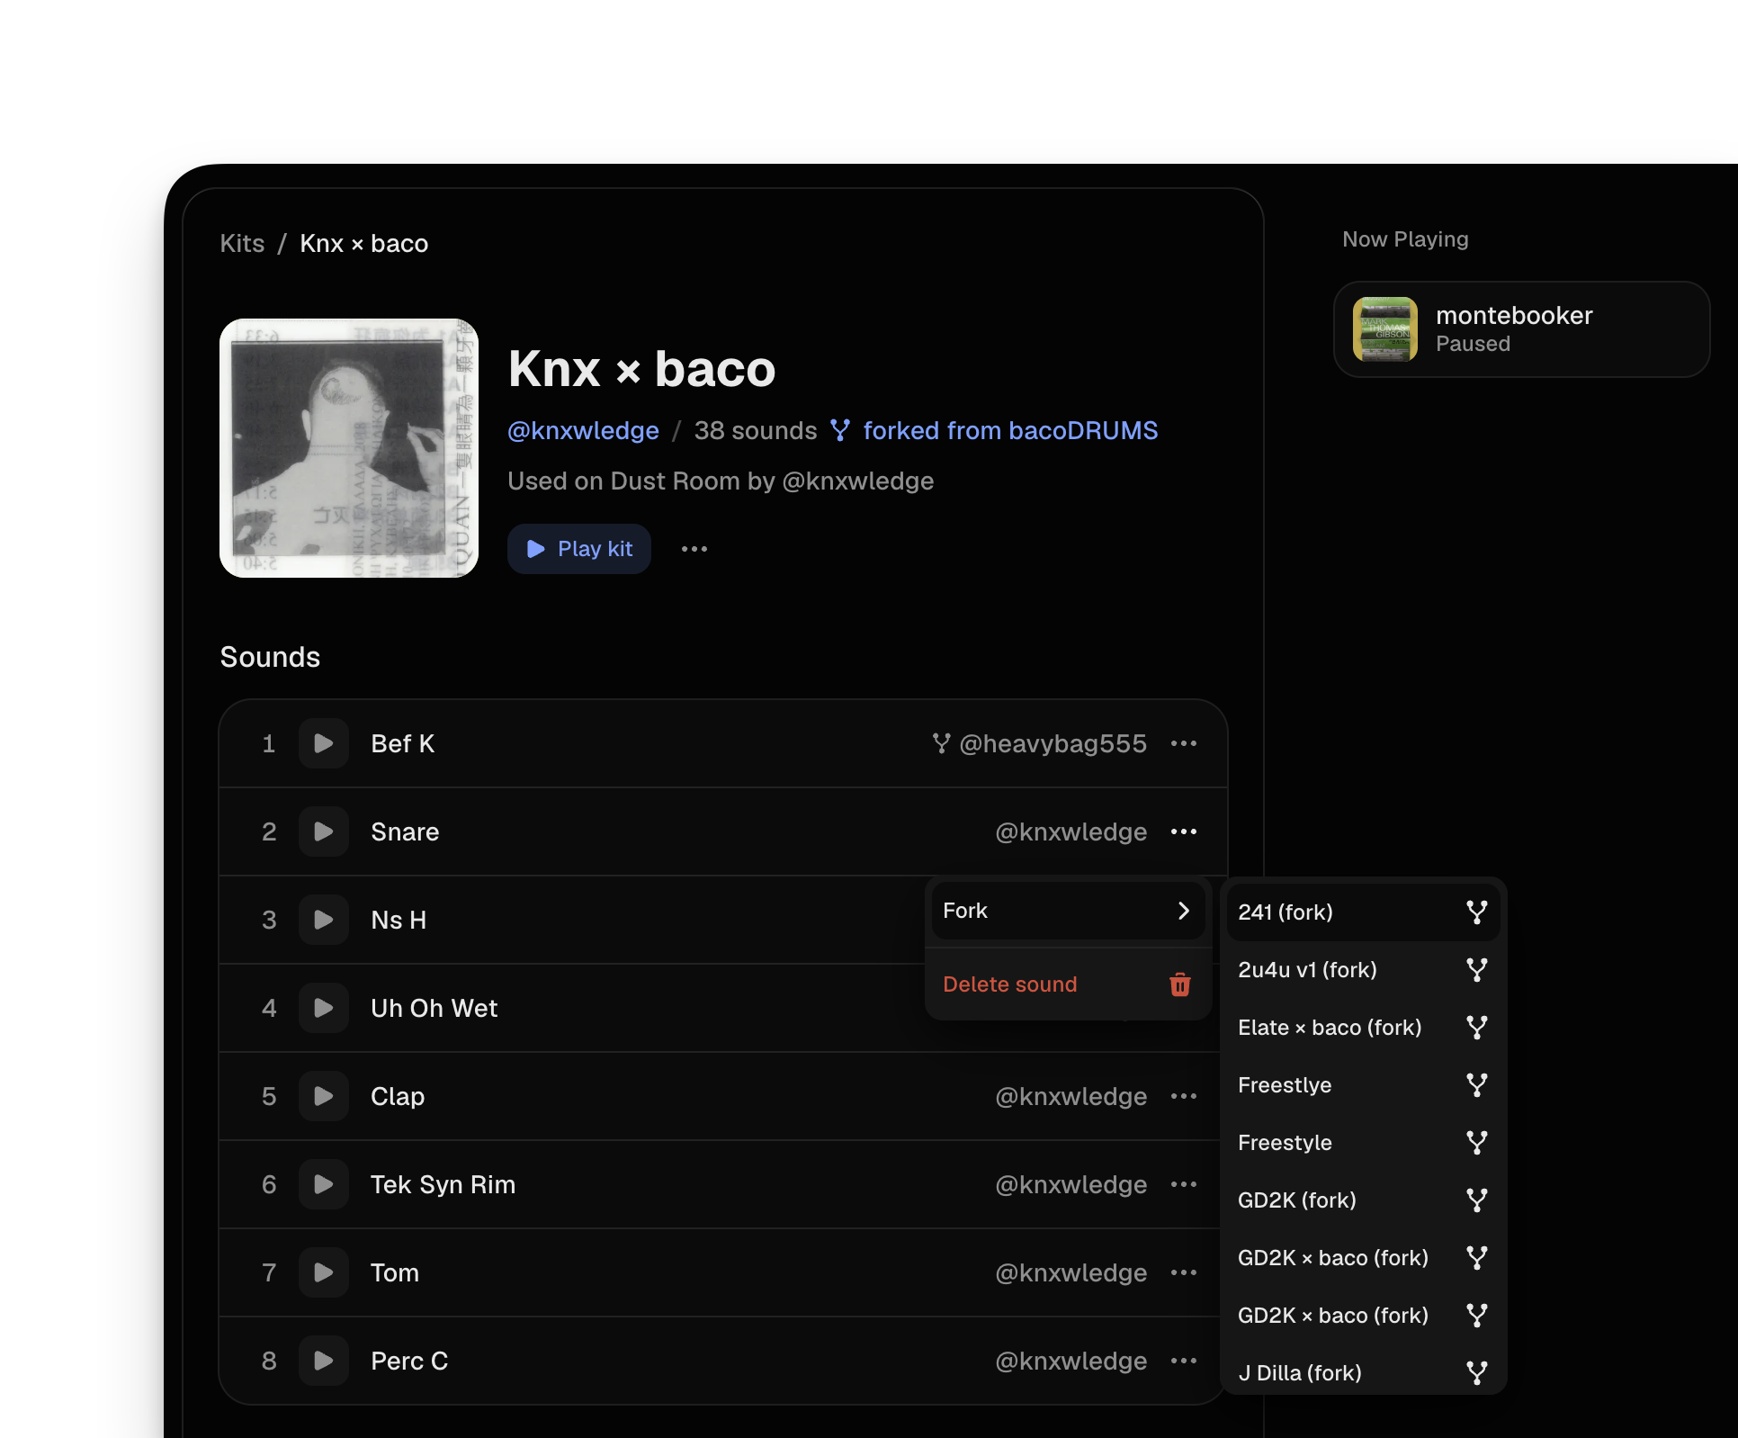Click montebooker album thumbnail
This screenshot has height=1438, width=1738.
[x=1385, y=329]
